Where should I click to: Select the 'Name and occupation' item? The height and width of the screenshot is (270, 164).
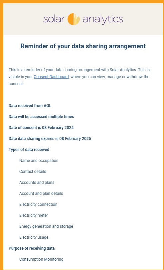click(39, 161)
